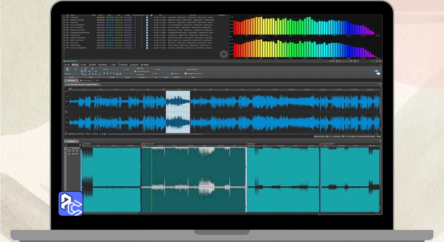The width and height of the screenshot is (444, 242).
Task: Click the highlighted selection in the blue waveform
Action: 178,112
